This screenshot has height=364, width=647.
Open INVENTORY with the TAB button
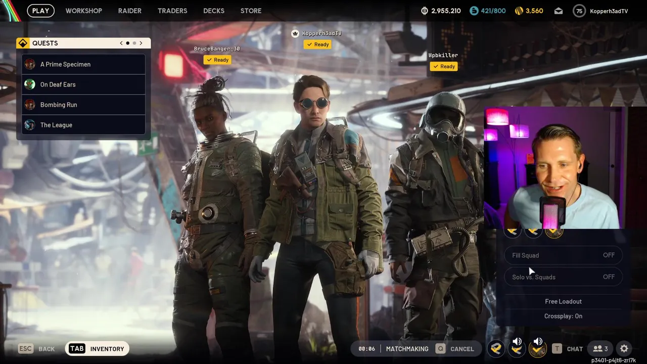click(x=96, y=348)
